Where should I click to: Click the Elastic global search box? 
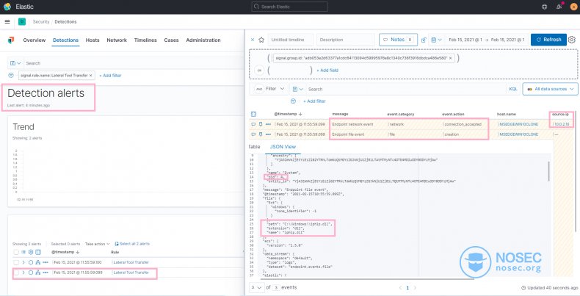[x=289, y=7]
